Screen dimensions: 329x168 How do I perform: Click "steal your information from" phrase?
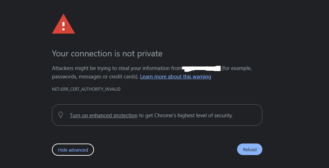point(148,68)
